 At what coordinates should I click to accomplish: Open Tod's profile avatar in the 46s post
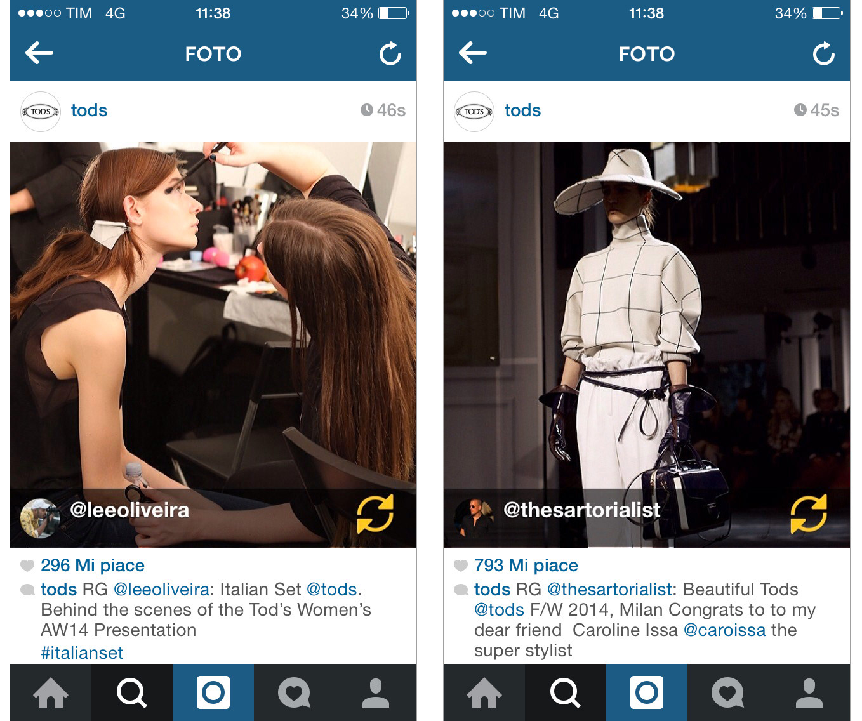[x=41, y=112]
